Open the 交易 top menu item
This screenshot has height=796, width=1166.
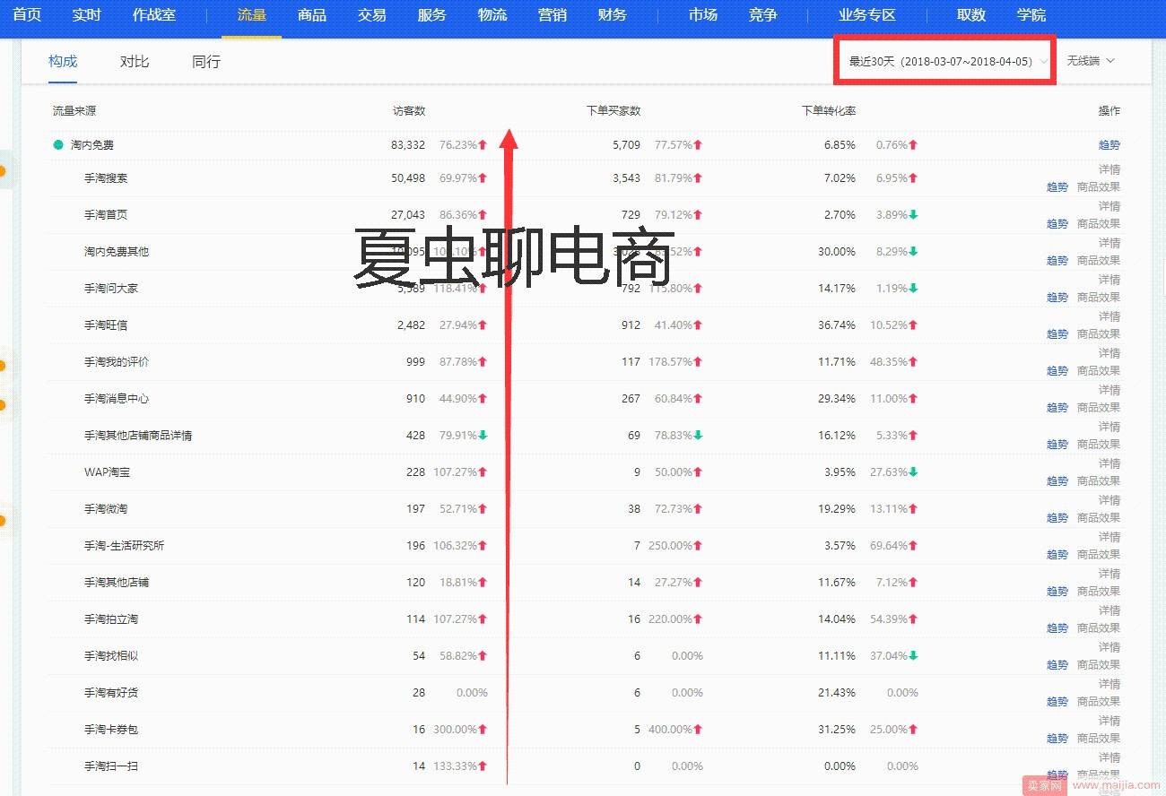pyautogui.click(x=372, y=15)
